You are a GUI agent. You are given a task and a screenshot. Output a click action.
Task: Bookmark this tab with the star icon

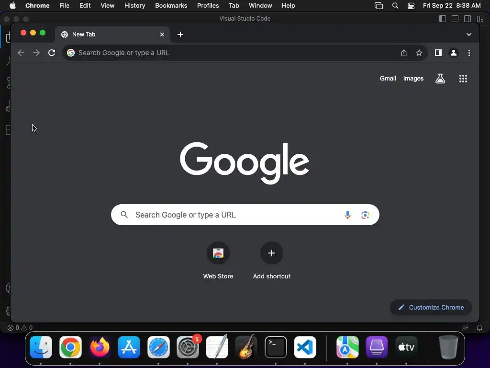(419, 53)
